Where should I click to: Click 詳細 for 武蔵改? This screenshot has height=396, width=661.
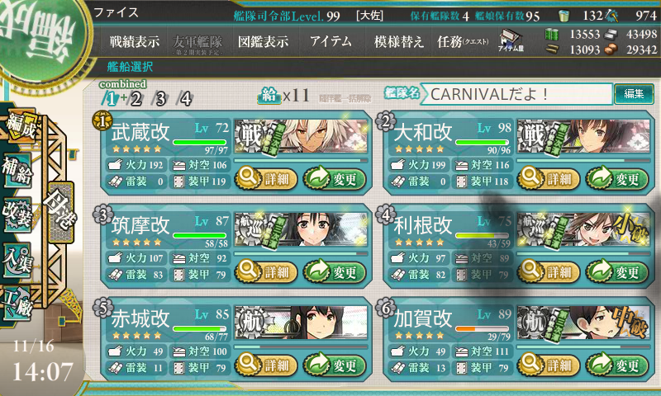[x=266, y=179]
